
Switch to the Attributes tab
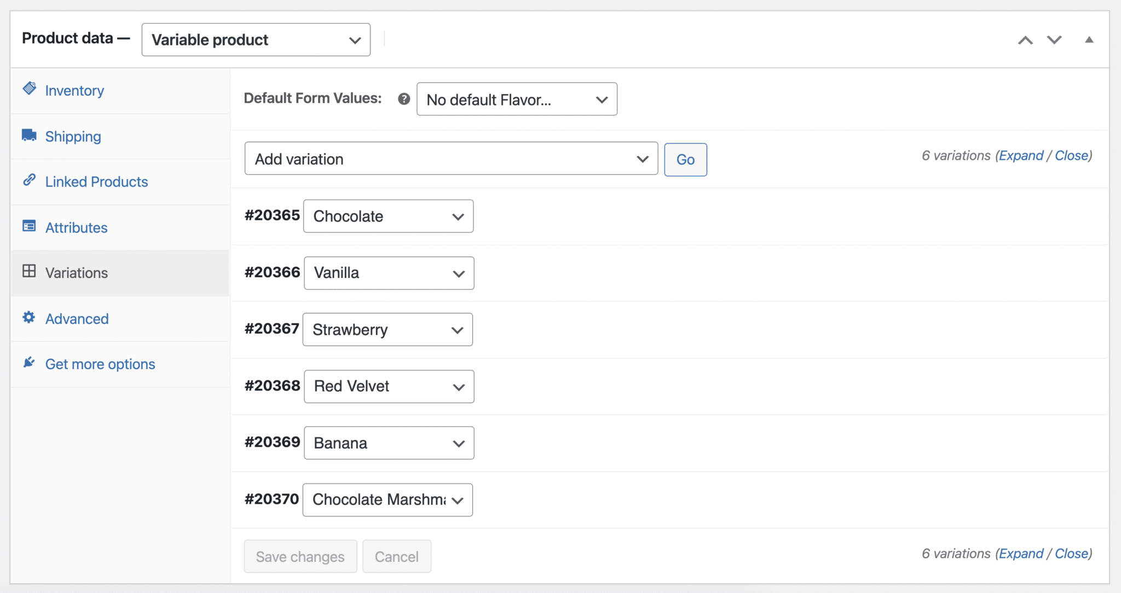76,228
